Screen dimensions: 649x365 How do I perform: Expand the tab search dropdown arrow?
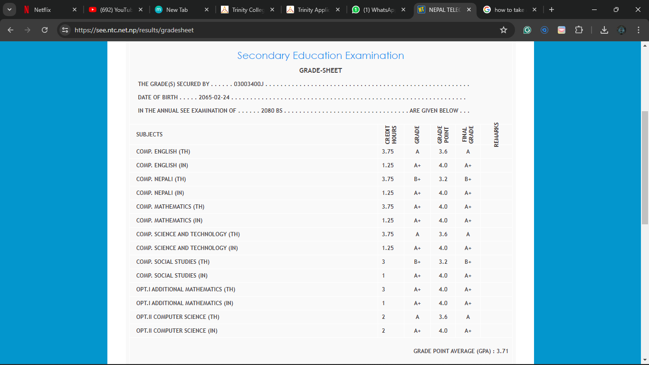click(9, 10)
